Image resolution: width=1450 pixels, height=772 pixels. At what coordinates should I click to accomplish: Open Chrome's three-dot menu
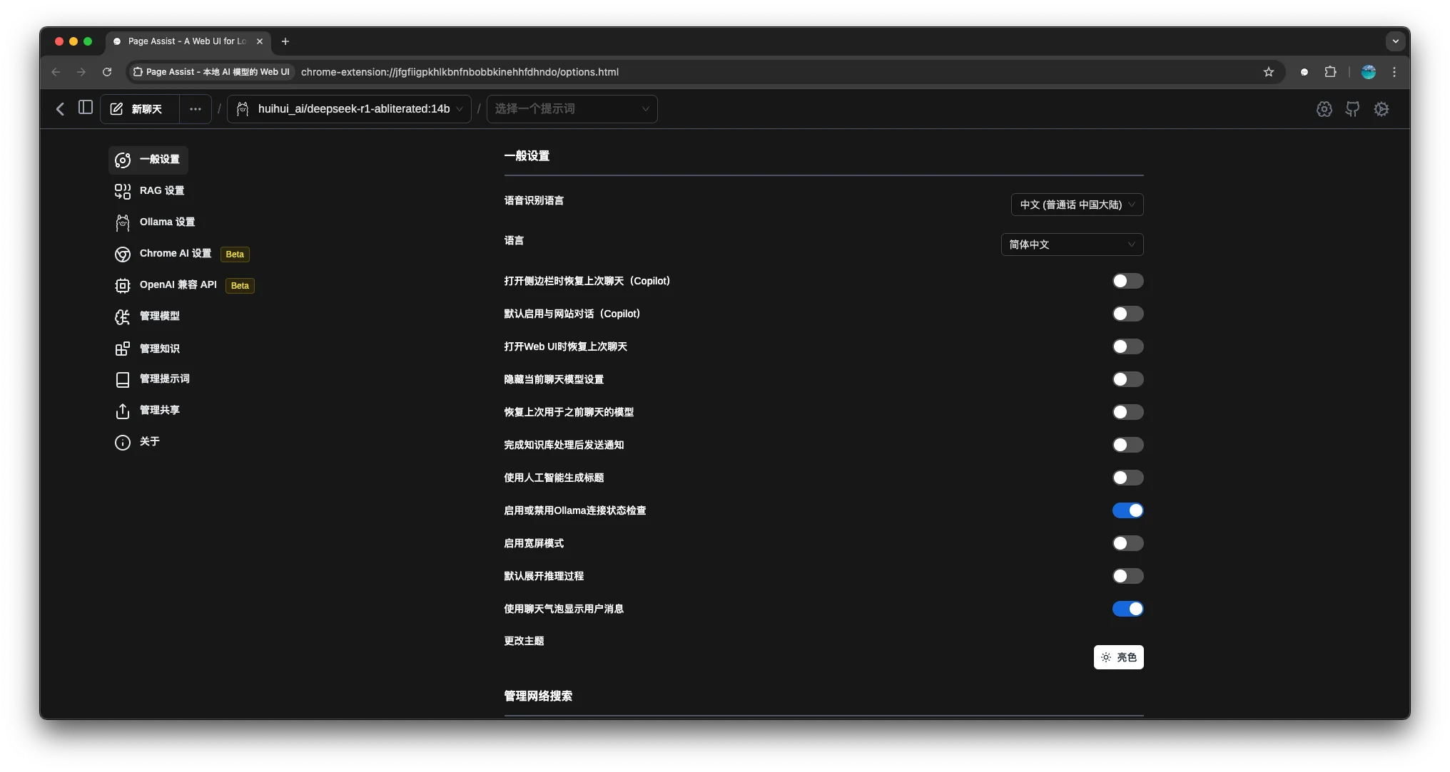1394,72
